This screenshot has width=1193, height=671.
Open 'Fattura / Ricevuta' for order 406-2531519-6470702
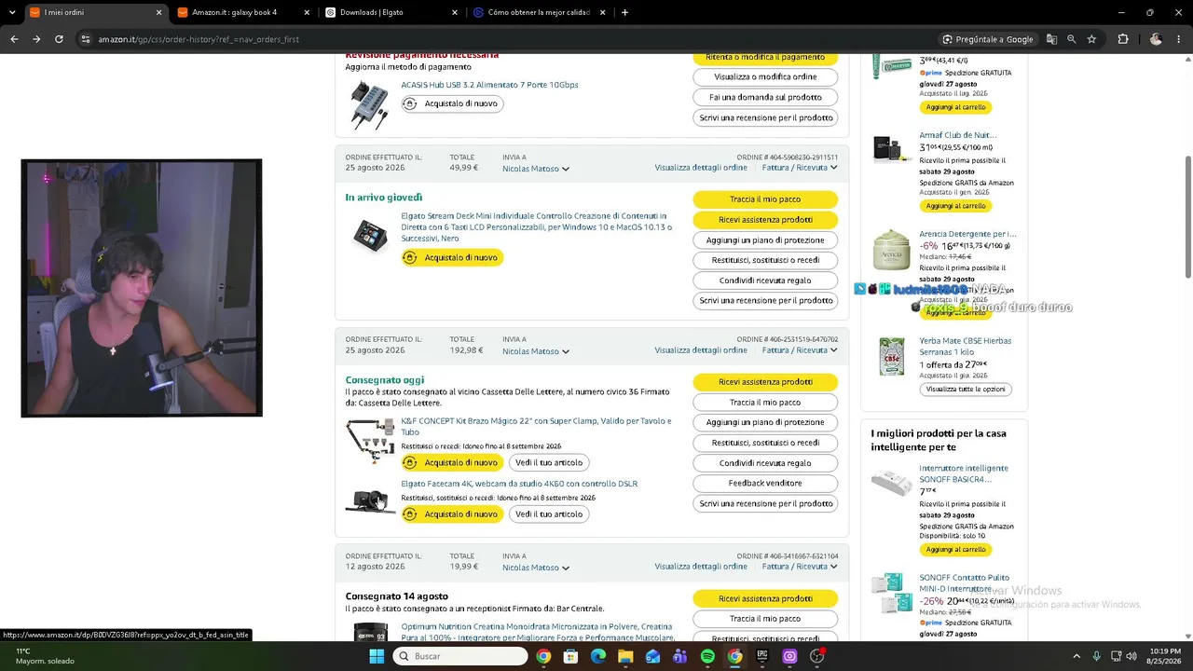click(800, 350)
